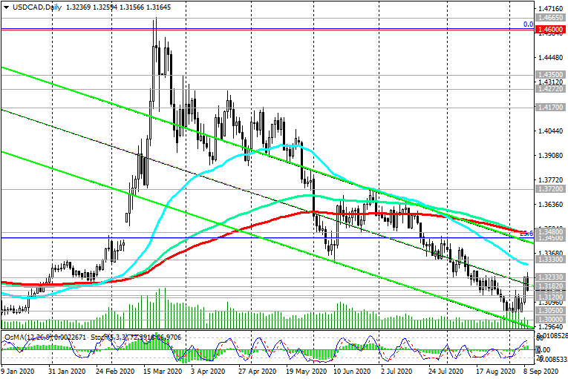Click the 2 Jul 2020 date label
Viewport: 568px width, 379px height.
(x=396, y=372)
